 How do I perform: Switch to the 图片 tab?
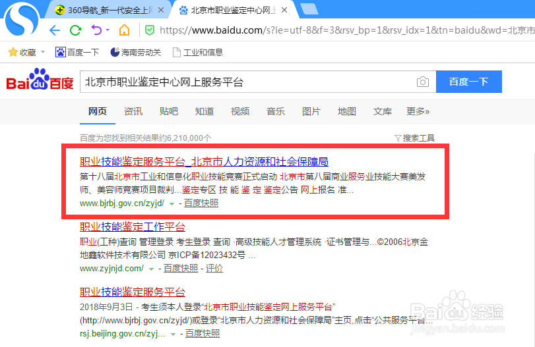(x=311, y=111)
